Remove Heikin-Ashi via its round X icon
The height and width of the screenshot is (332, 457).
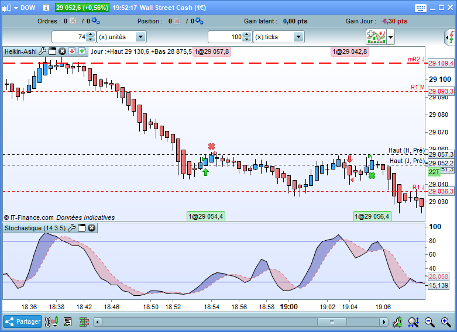[63, 51]
